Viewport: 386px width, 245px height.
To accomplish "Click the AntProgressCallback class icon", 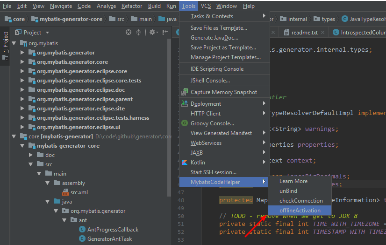I will point(82,230).
